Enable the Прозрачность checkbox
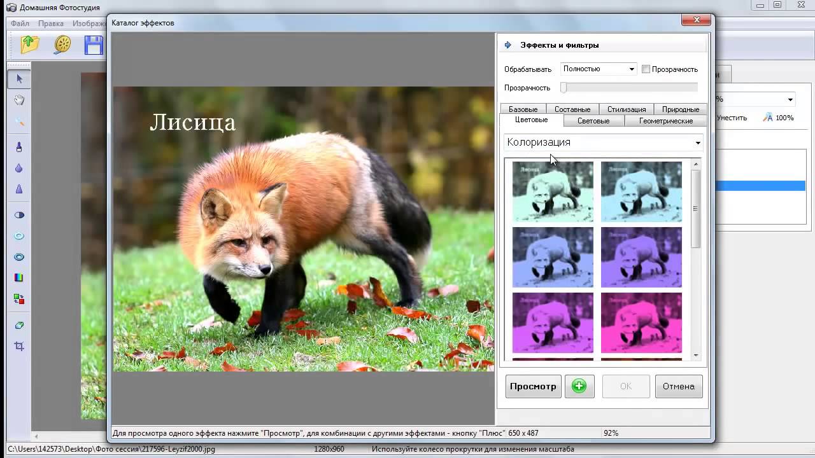Viewport: 815px width, 458px height. pyautogui.click(x=646, y=69)
